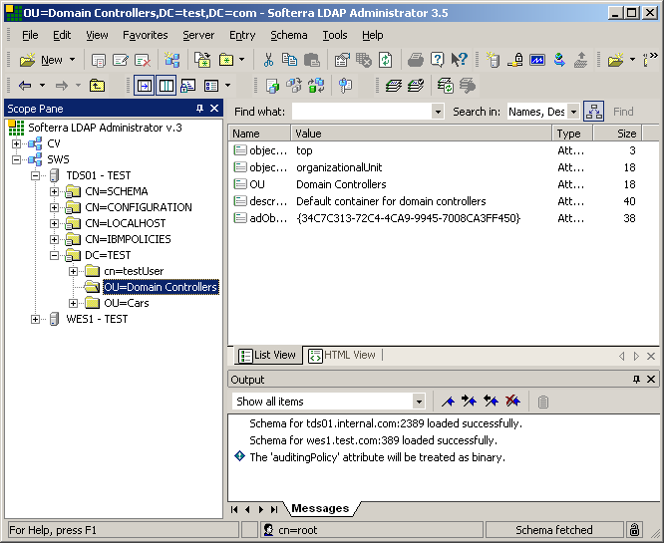Click the lock icon in the status bar
The image size is (664, 543).
(634, 530)
